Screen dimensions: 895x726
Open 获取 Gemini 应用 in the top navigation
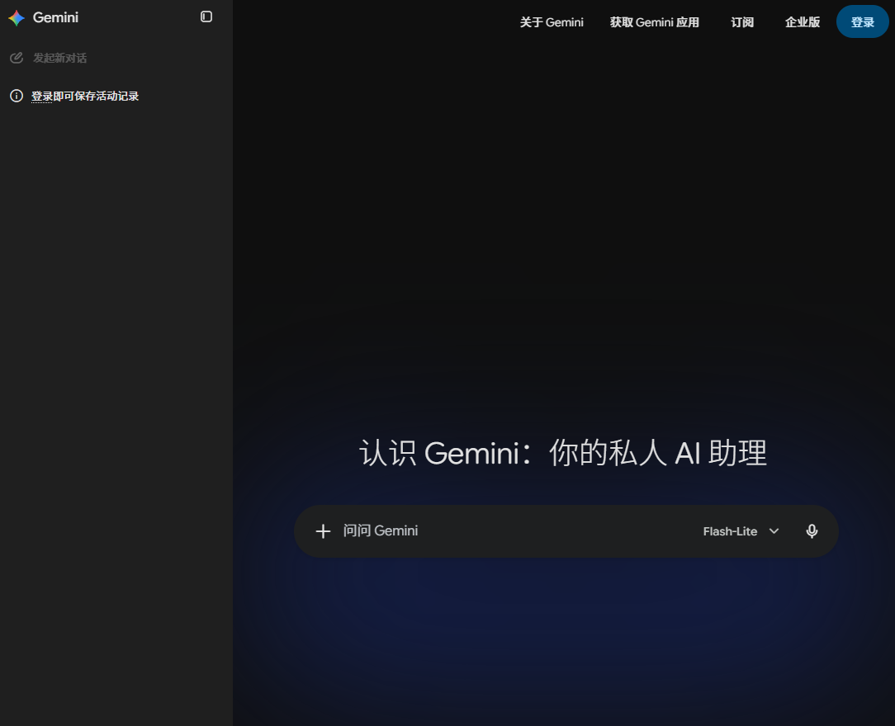coord(654,22)
